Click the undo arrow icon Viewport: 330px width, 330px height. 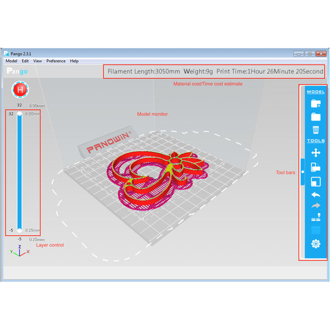point(316,195)
